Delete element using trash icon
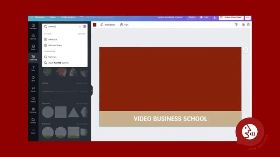The width and height of the screenshot is (280, 157). click(x=248, y=25)
